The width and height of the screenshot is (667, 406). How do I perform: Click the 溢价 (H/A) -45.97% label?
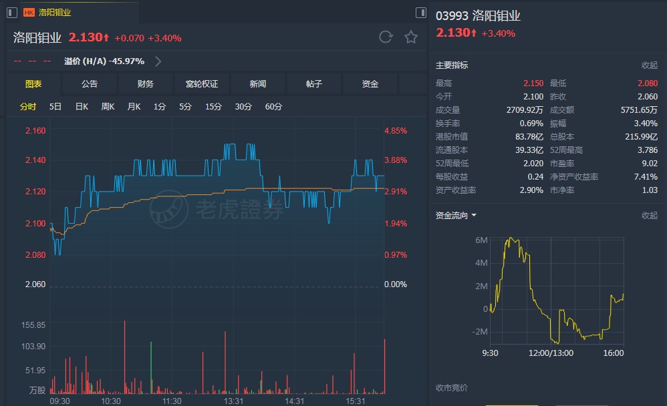tap(104, 61)
